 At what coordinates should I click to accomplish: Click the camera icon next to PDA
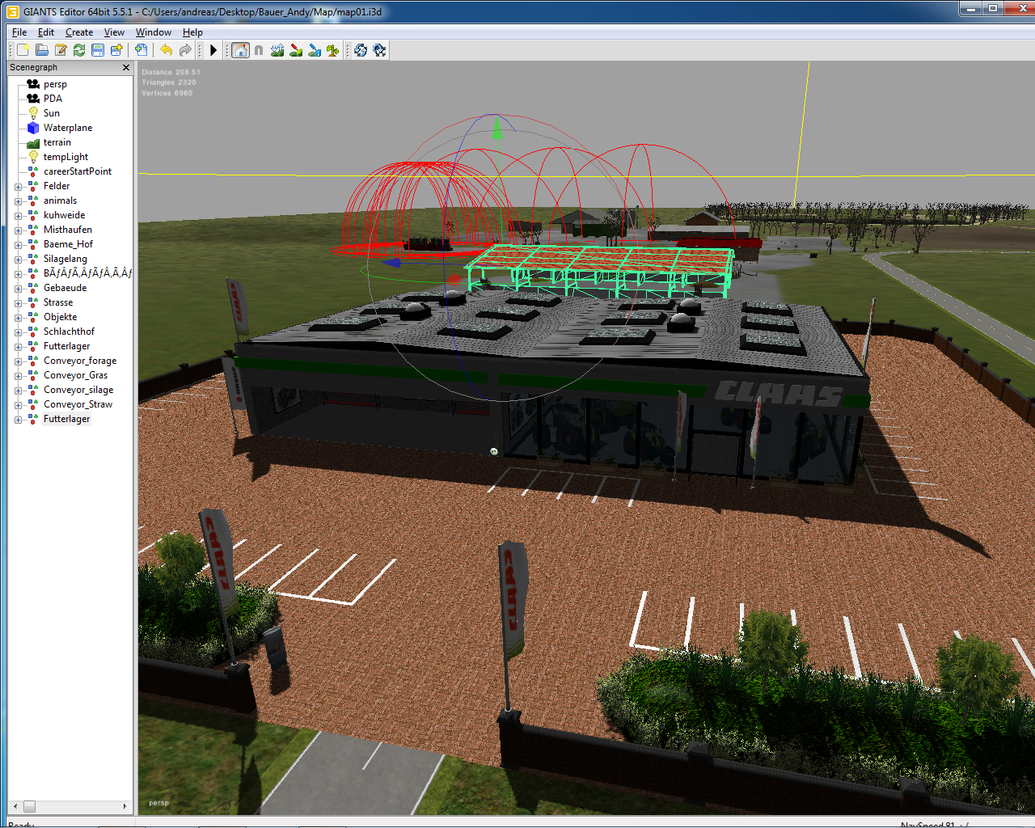click(33, 99)
